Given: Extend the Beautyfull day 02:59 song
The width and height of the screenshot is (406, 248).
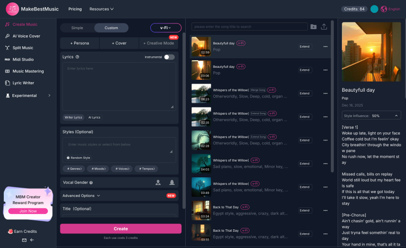Looking at the screenshot, I should (304, 46).
